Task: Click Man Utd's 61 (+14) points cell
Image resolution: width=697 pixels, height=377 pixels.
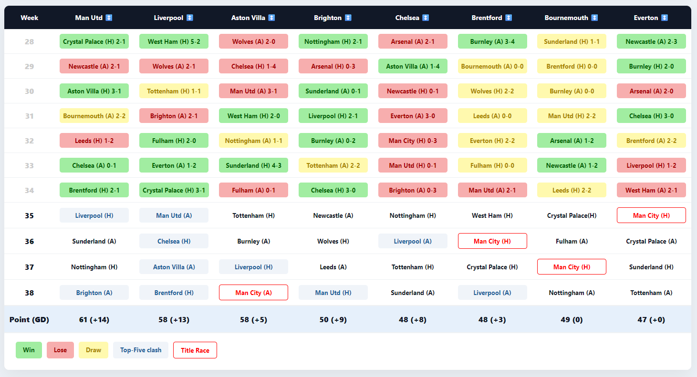Action: [94, 319]
